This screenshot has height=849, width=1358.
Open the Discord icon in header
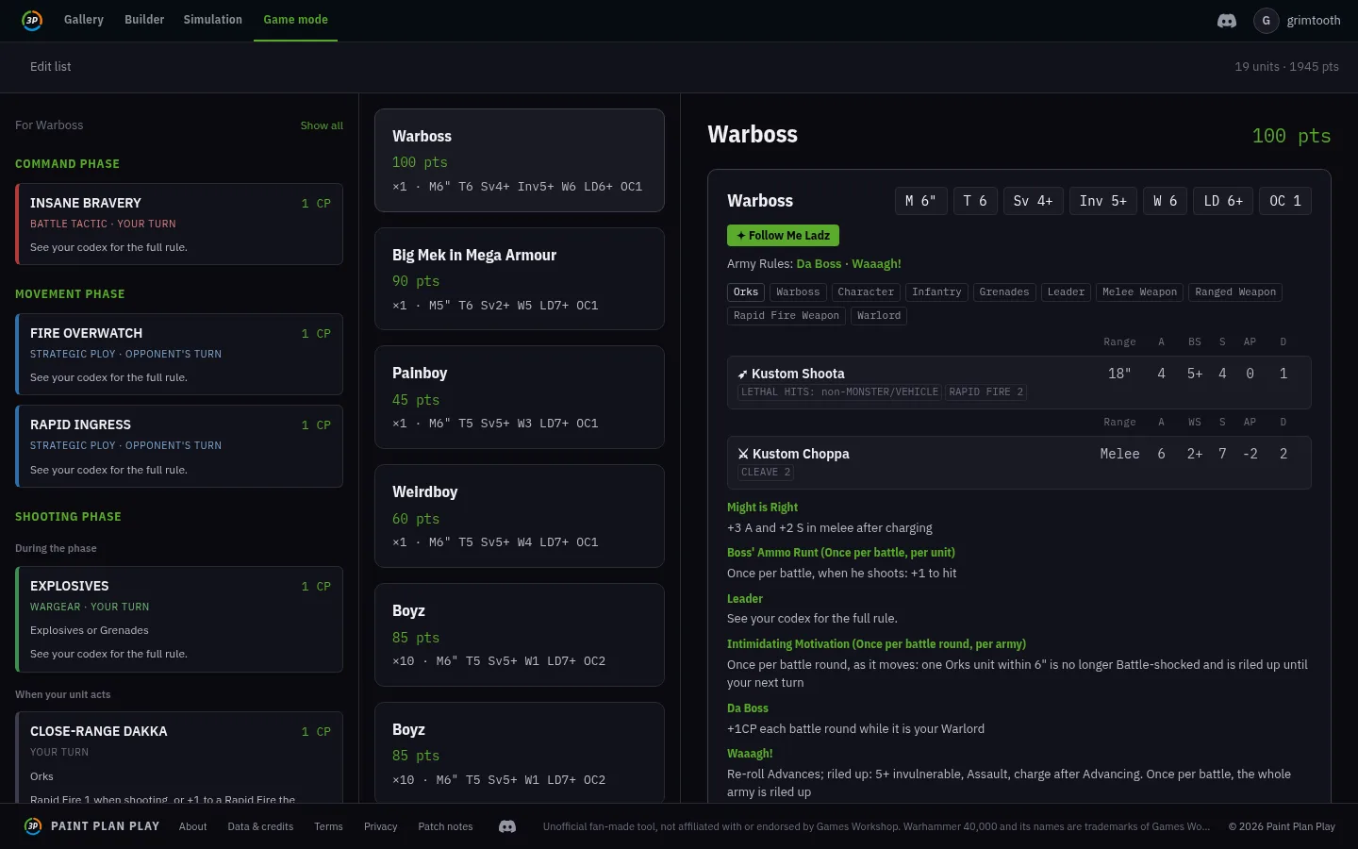(x=1227, y=20)
